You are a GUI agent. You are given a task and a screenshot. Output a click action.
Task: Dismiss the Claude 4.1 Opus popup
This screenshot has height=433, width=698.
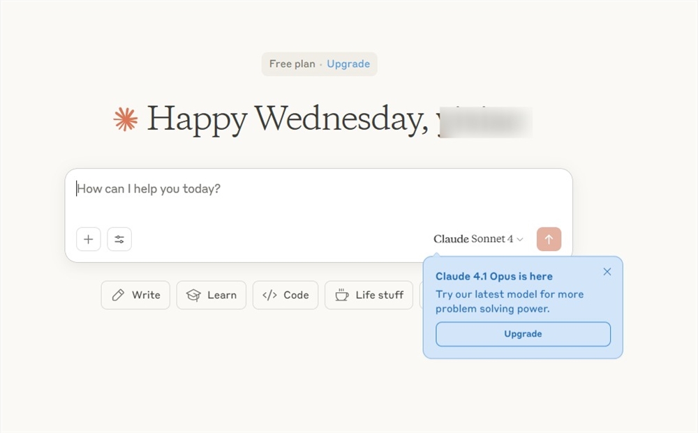tap(607, 272)
